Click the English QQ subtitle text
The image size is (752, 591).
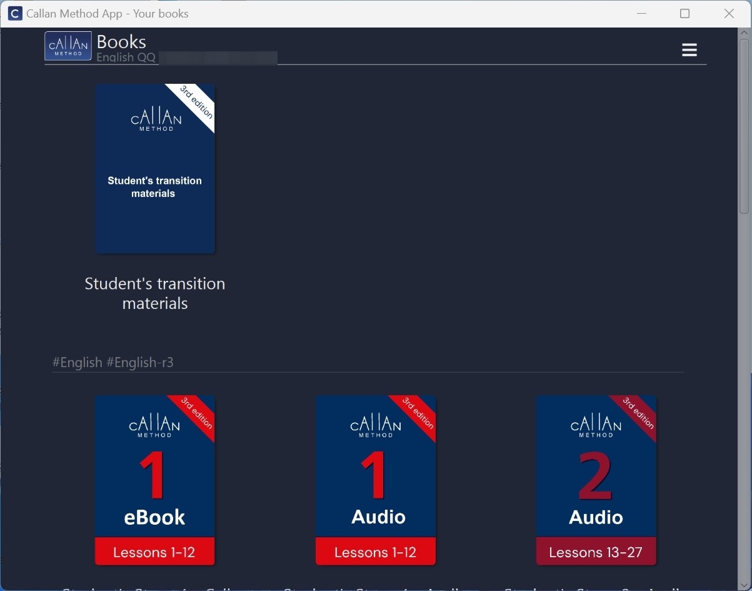(126, 58)
